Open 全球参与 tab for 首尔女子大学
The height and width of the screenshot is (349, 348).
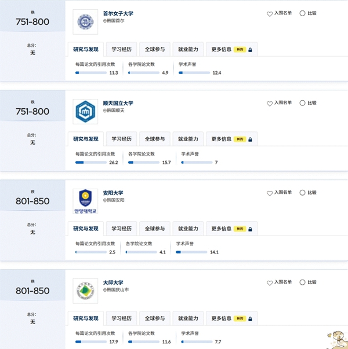[155, 49]
